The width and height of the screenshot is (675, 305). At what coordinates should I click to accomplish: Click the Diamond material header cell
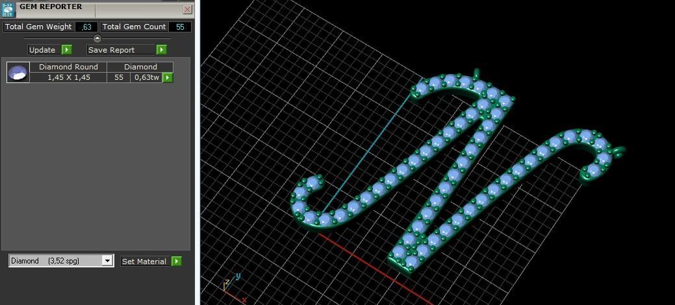coord(140,67)
